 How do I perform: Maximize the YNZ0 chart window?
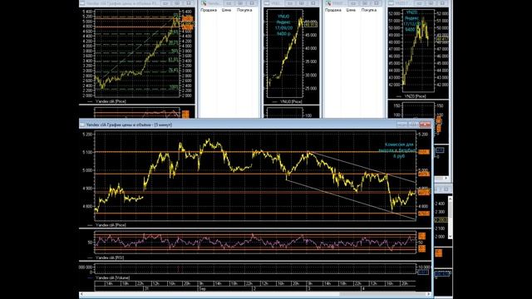coord(431,2)
